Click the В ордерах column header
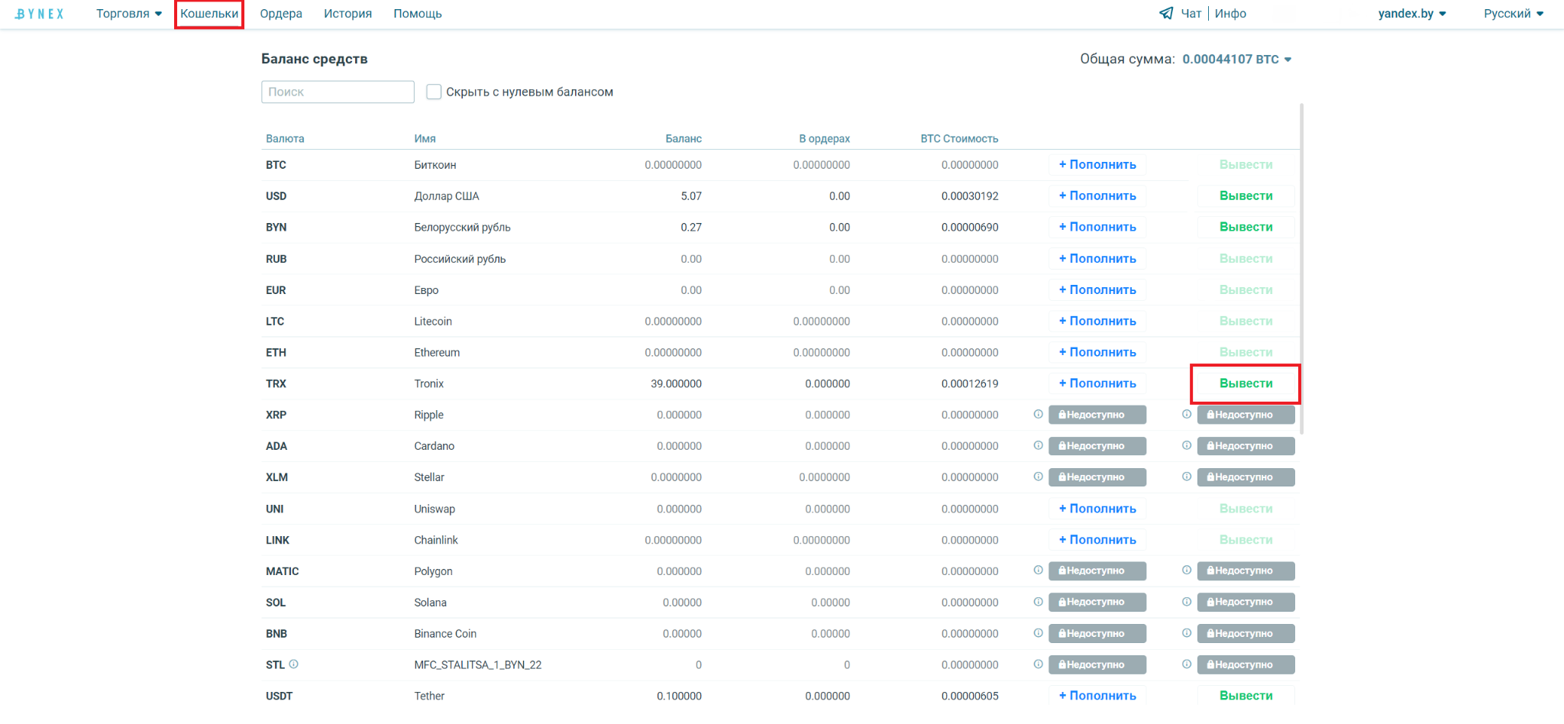Viewport: 1564px width, 724px height. click(824, 138)
